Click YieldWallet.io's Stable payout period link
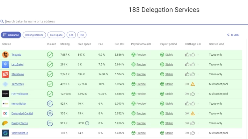Screen dimensions: 248x139 pyautogui.click(x=169, y=133)
